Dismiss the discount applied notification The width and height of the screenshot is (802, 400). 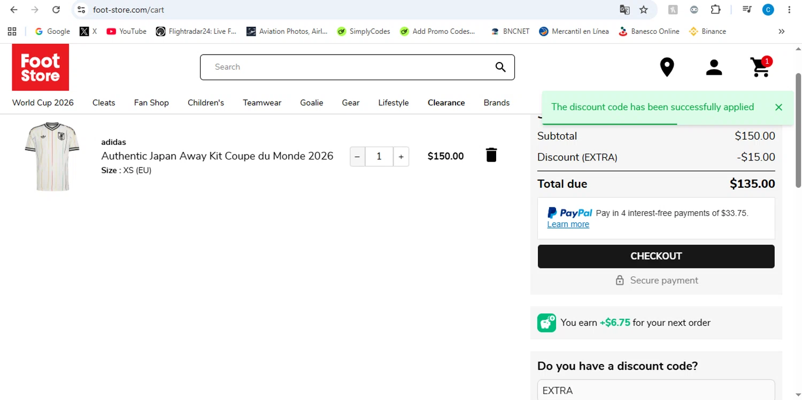pos(778,107)
